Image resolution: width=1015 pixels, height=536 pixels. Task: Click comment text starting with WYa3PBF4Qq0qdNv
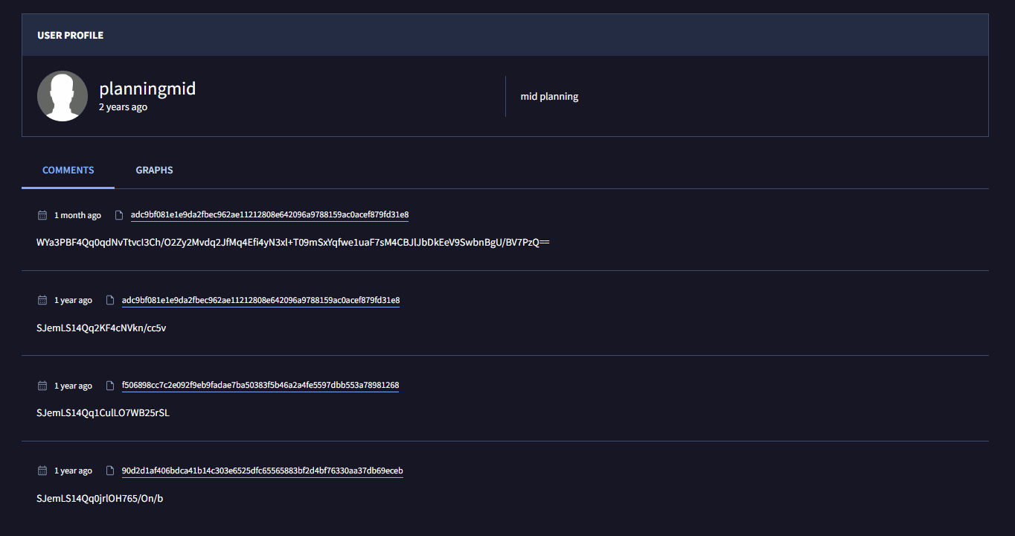[292, 243]
